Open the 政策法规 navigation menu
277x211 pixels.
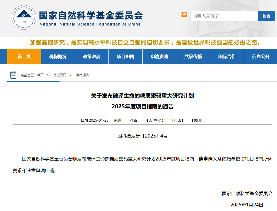(x=92, y=56)
